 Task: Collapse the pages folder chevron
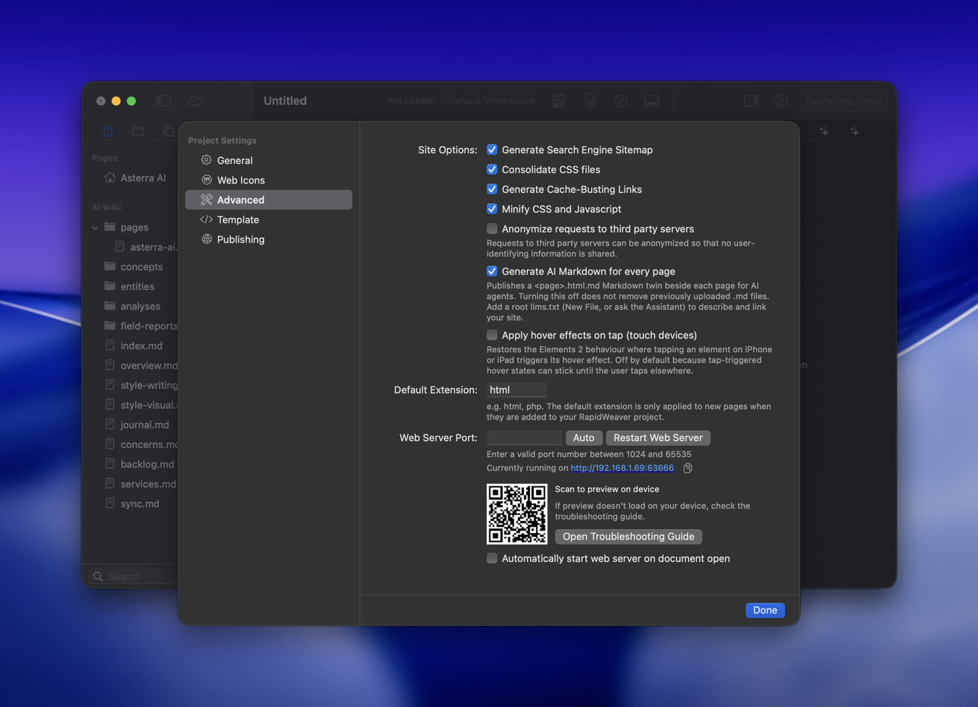tap(95, 227)
